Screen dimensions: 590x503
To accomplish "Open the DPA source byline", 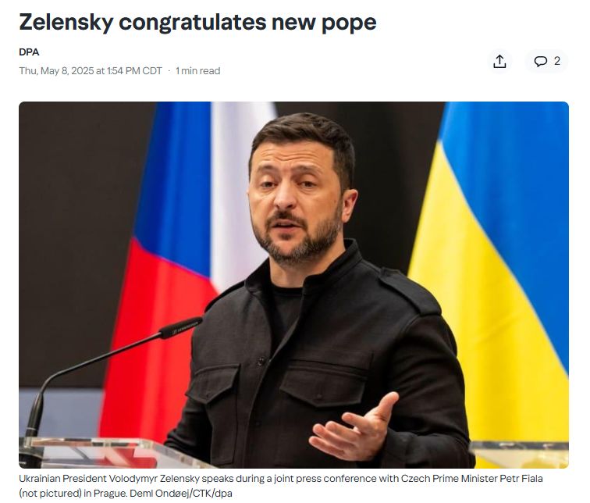I will coord(29,52).
